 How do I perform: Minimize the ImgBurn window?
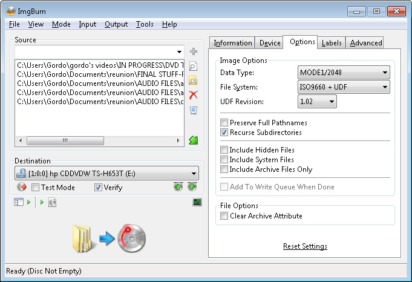[x=356, y=11]
